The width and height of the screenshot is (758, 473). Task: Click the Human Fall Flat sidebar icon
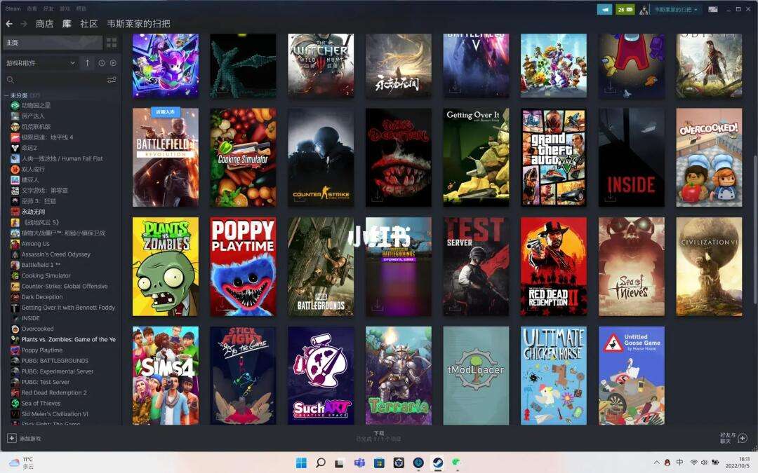[x=15, y=158]
